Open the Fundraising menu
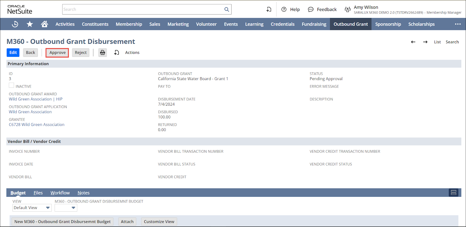Screen dimensions: 466x227 click(314, 24)
